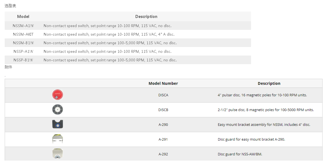Select model NSSM-B1W in the table

click(23, 43)
